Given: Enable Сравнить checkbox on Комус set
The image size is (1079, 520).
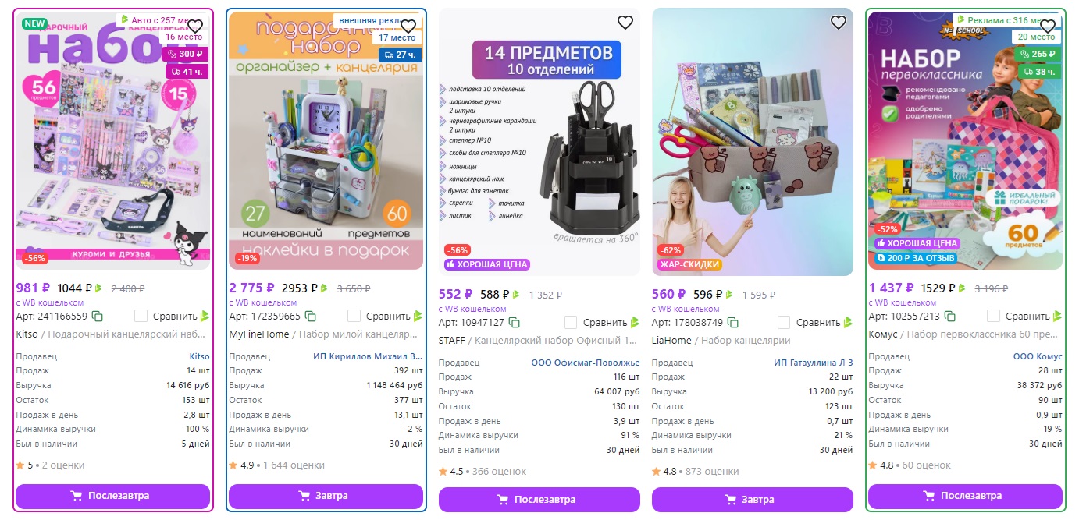Looking at the screenshot, I should 993,316.
